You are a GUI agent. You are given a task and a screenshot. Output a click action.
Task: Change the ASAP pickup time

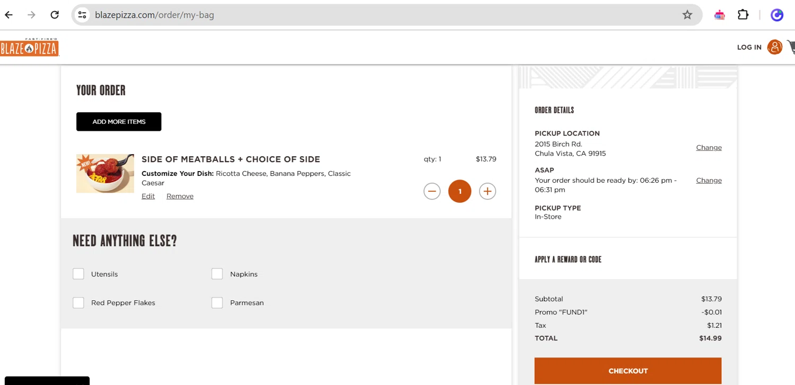point(709,180)
